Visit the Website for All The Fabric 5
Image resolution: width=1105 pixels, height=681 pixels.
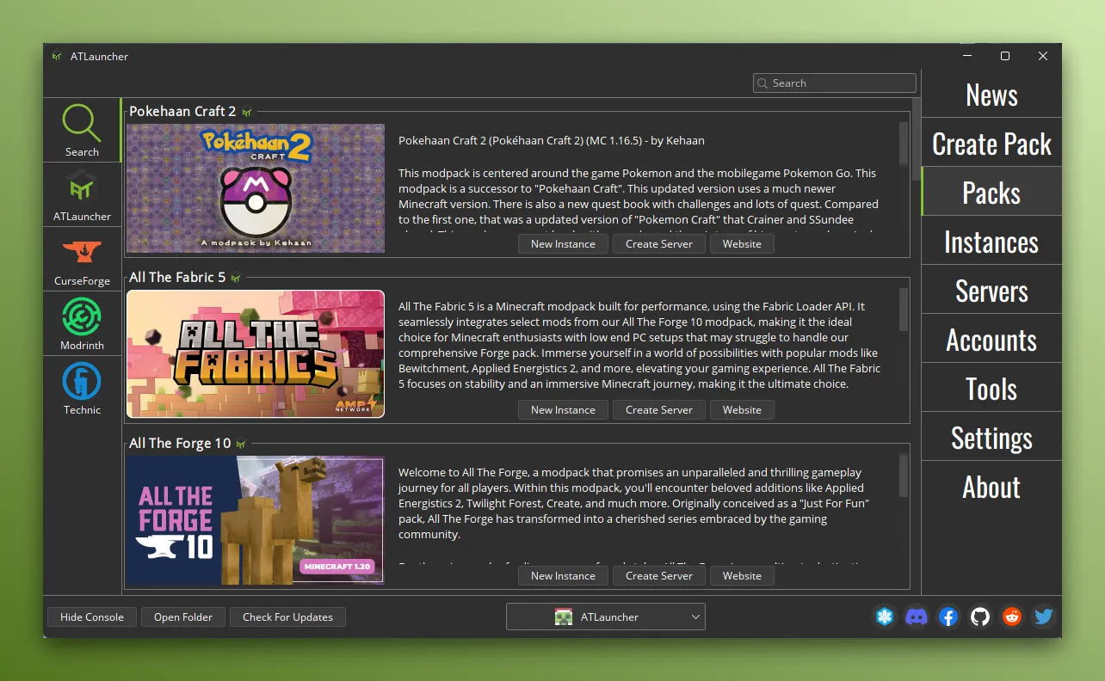[x=742, y=409]
